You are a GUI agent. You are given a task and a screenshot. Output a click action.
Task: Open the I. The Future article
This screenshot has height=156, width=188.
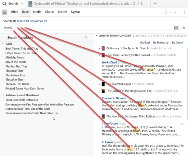point(110,123)
